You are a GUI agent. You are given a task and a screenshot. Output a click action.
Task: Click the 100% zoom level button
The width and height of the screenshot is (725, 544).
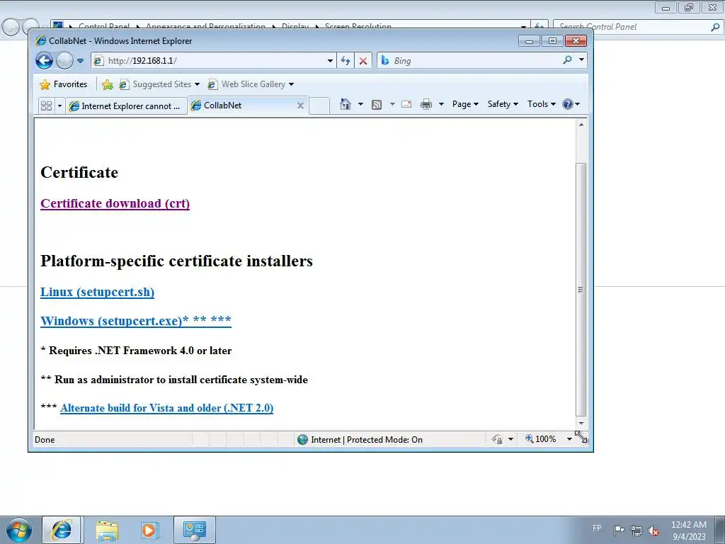tap(541, 439)
